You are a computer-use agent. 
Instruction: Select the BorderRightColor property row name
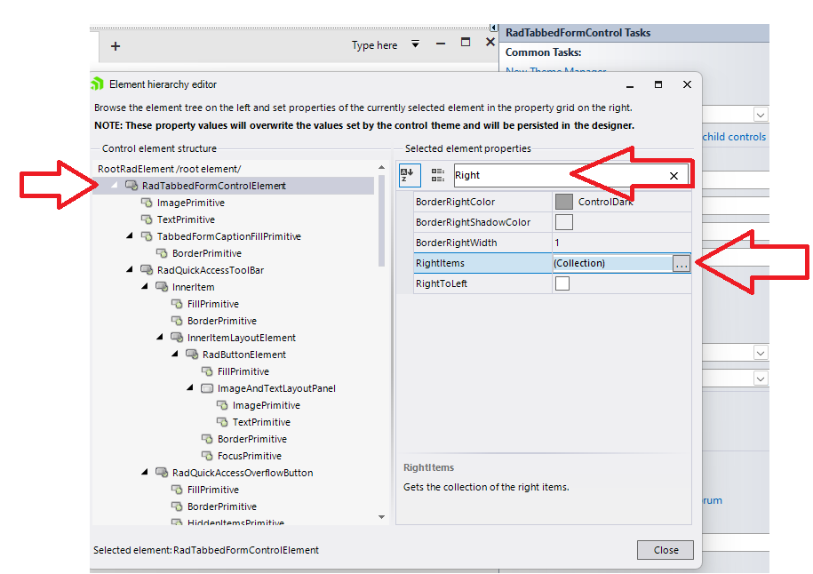pyautogui.click(x=455, y=202)
